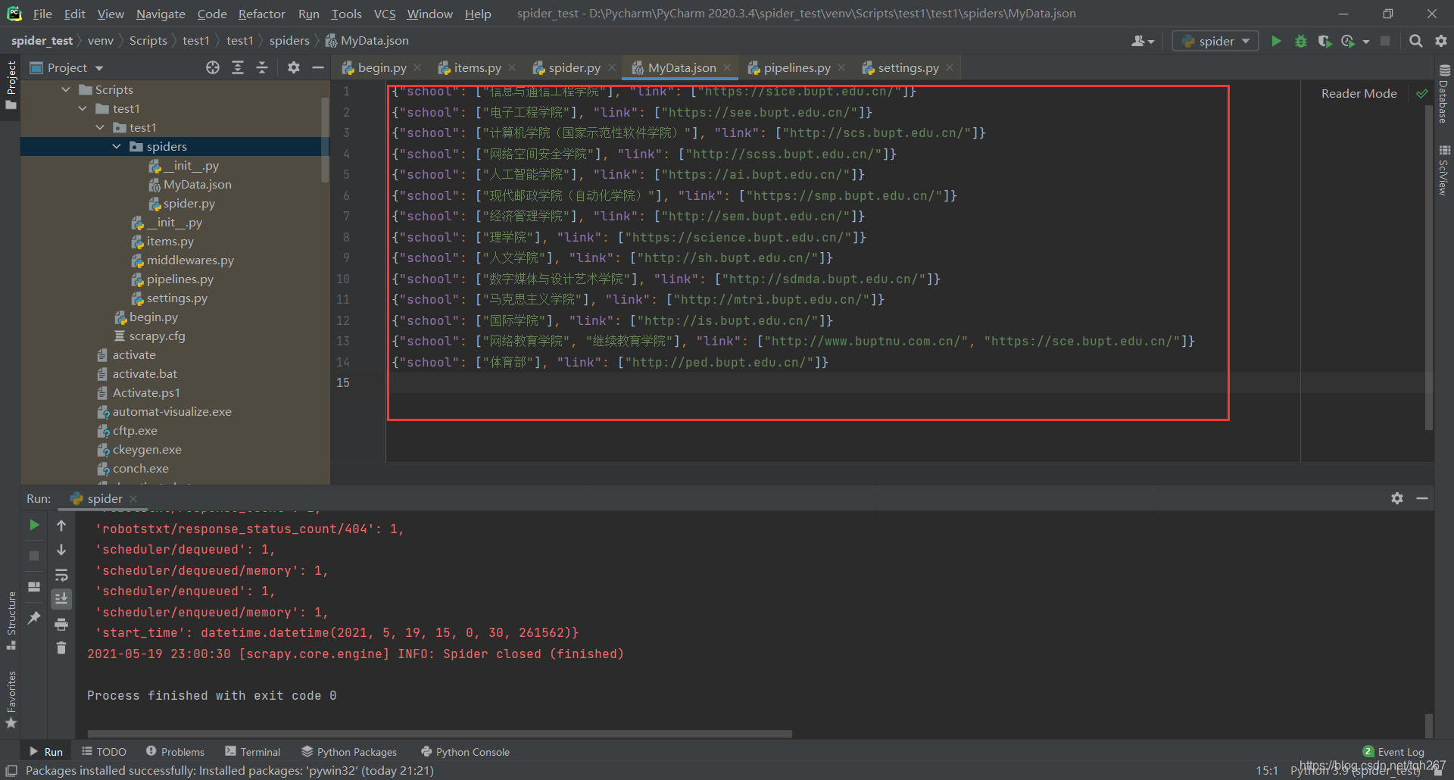Minimize the Run panel
This screenshot has height=780, width=1454.
point(1422,498)
